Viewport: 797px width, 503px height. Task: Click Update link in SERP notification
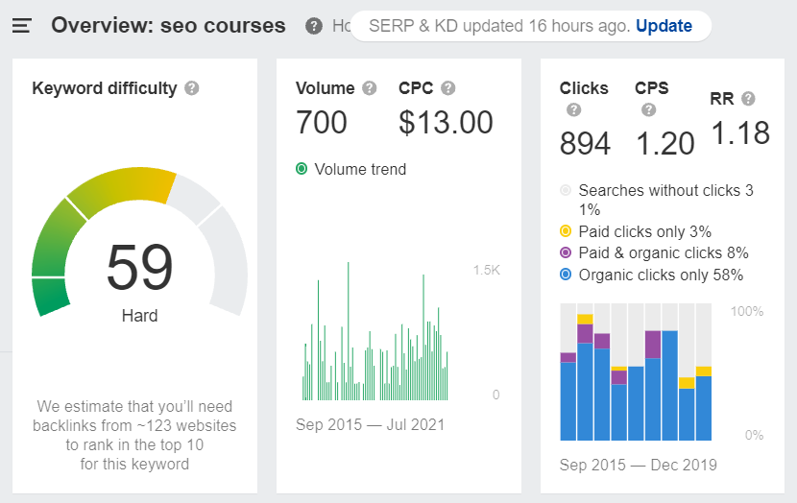[x=664, y=26]
